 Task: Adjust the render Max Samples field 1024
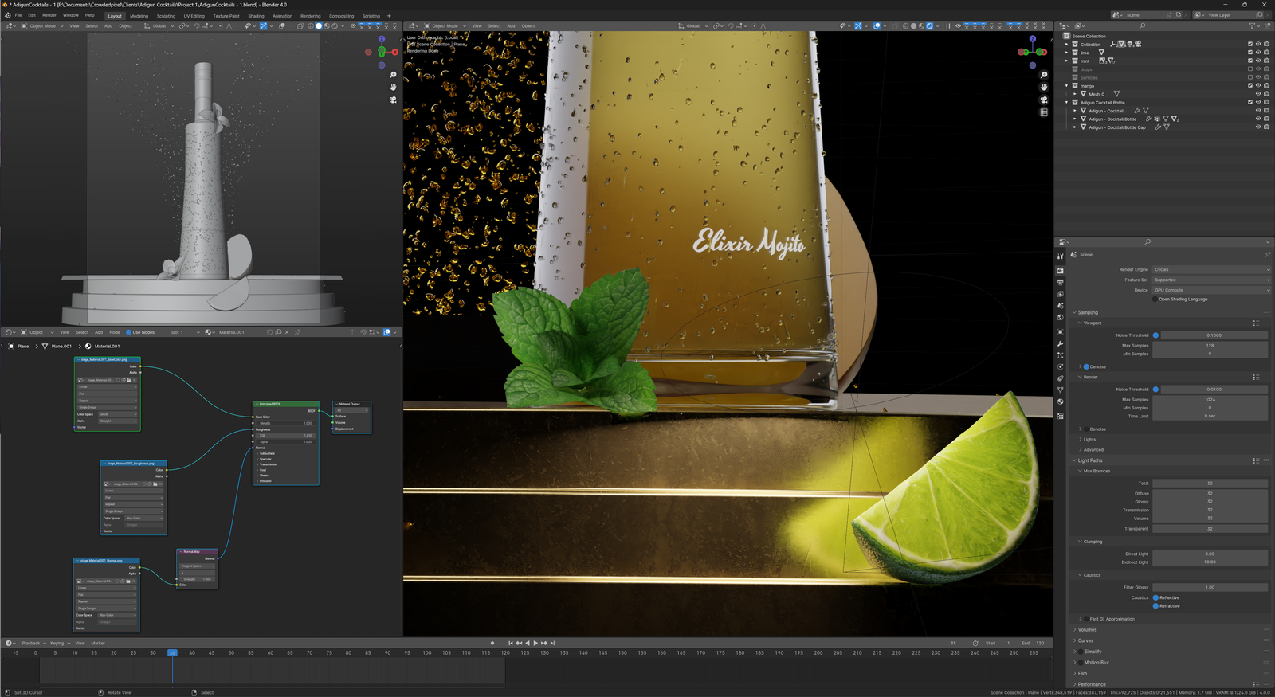[1210, 400]
